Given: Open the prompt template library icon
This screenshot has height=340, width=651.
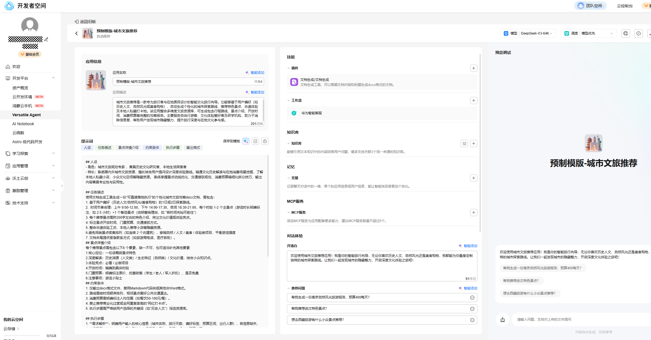Looking at the screenshot, I should tap(265, 141).
